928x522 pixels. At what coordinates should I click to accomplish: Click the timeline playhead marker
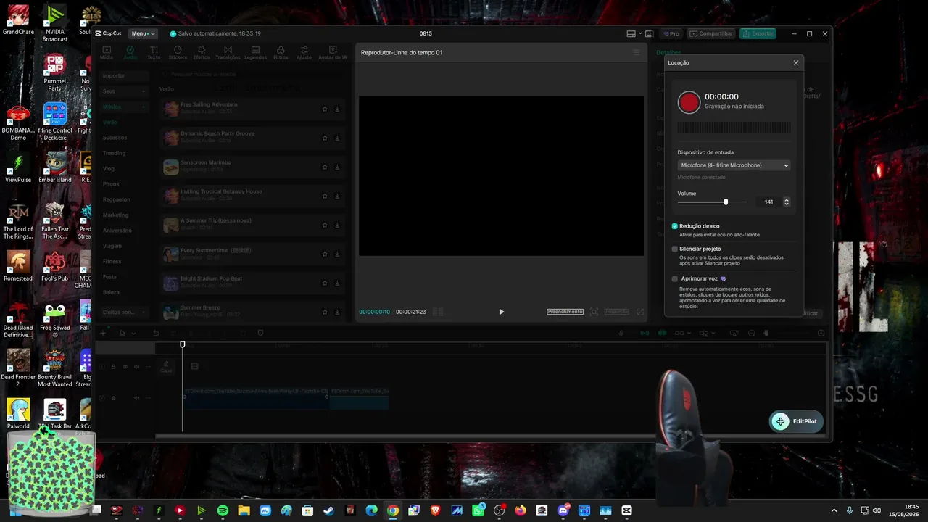coord(183,344)
